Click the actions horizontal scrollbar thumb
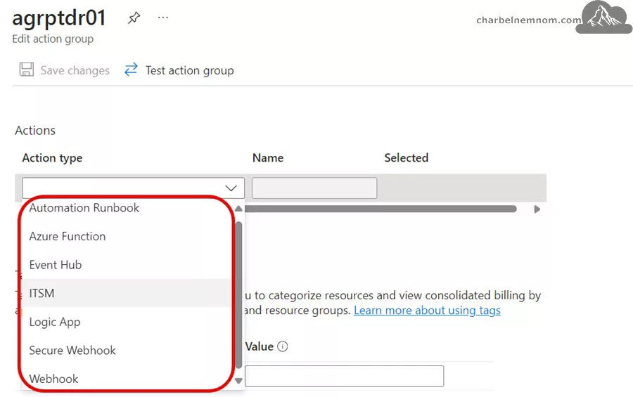 381,209
